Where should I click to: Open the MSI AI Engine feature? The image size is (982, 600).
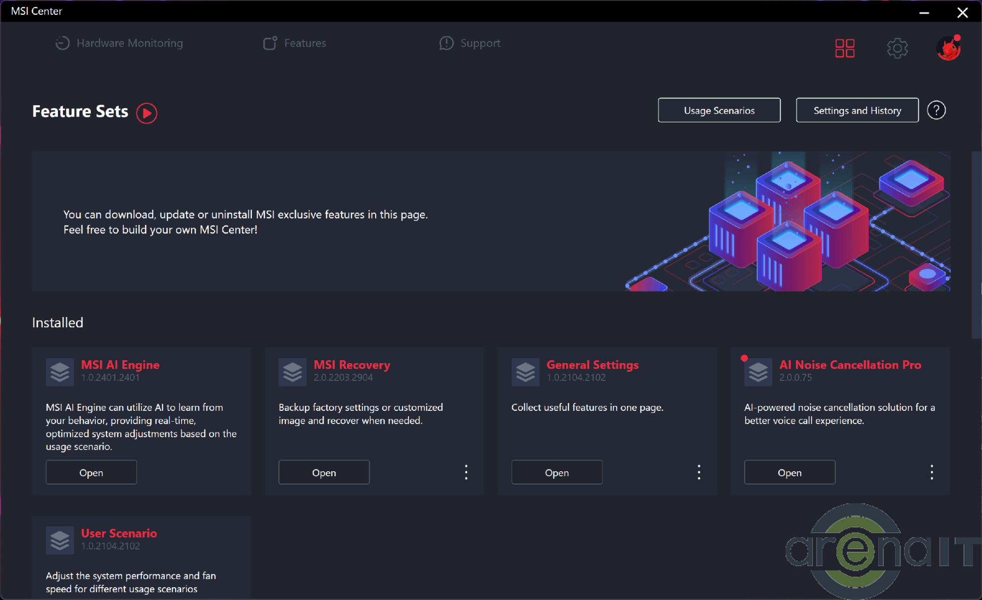(x=91, y=472)
